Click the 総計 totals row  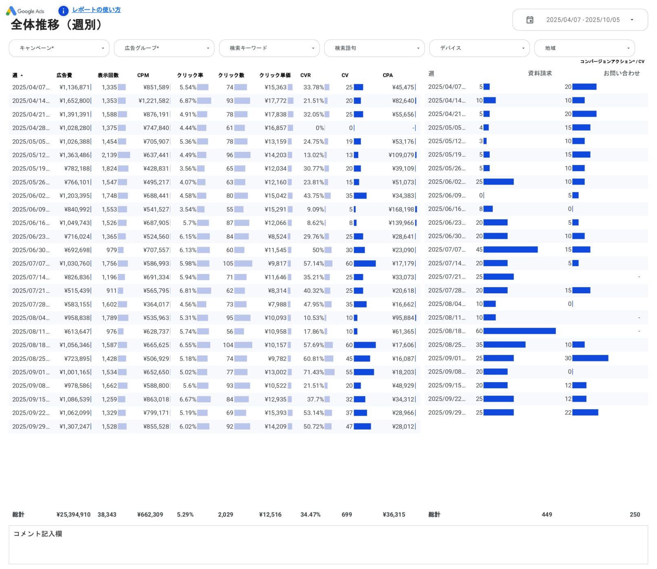[18, 514]
